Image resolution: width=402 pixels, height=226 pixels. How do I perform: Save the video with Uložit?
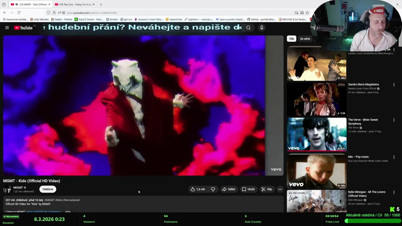[248, 189]
